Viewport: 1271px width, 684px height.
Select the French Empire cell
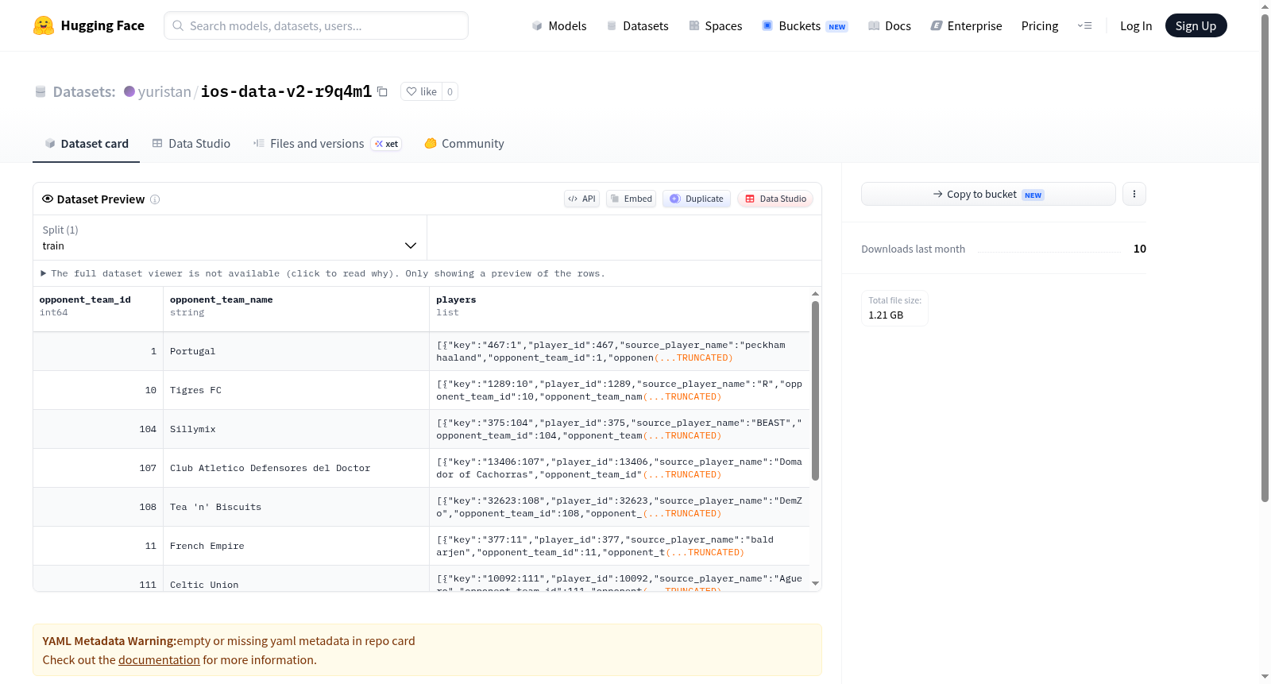[296, 546]
